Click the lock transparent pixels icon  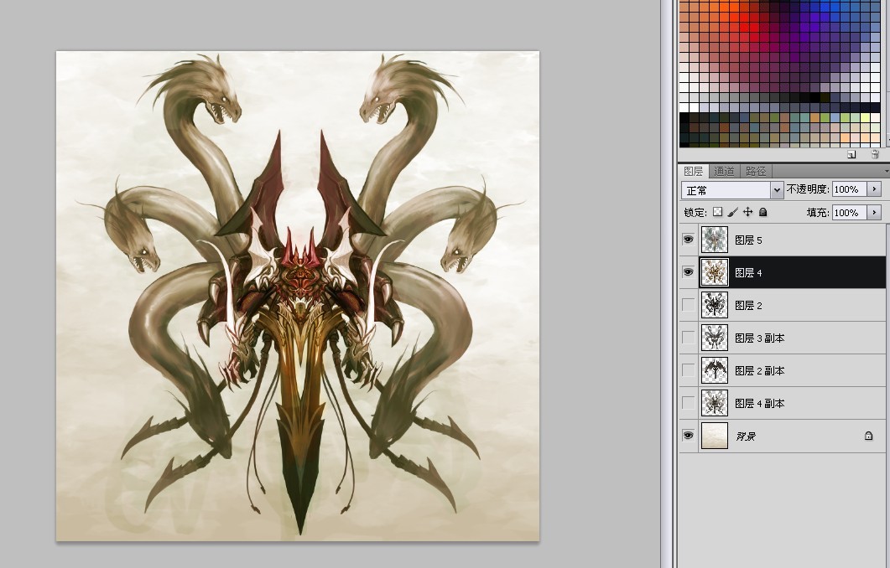click(x=717, y=212)
